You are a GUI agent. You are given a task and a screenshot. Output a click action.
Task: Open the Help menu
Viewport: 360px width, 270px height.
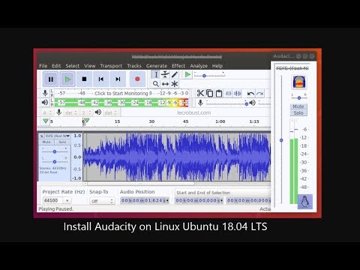coord(217,66)
